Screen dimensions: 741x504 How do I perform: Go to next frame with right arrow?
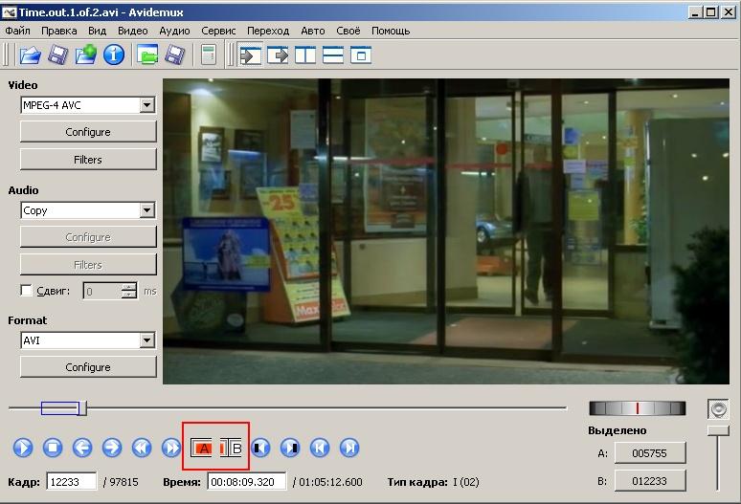(112, 448)
